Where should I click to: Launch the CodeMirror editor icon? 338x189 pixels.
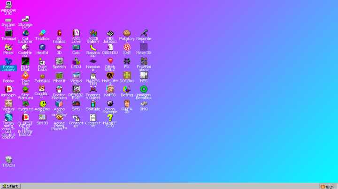[x=25, y=47]
